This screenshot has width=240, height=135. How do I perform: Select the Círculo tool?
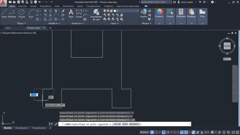pyautogui.click(x=21, y=13)
